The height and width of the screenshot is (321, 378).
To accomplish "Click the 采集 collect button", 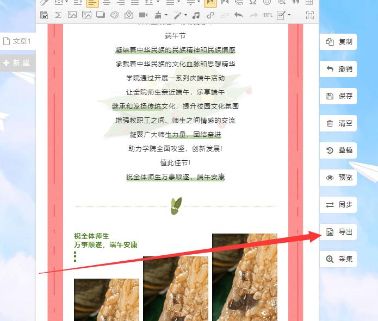I will coord(338,259).
